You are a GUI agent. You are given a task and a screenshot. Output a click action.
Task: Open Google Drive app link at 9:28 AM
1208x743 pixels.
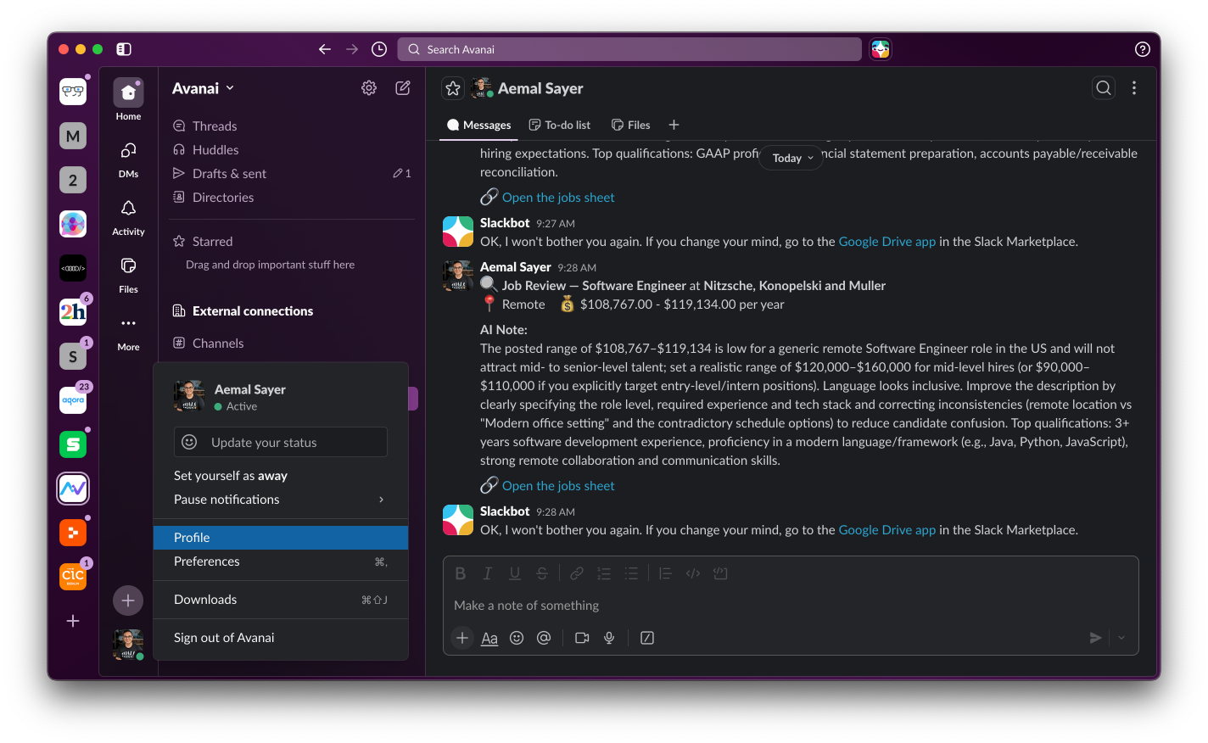[x=887, y=530]
